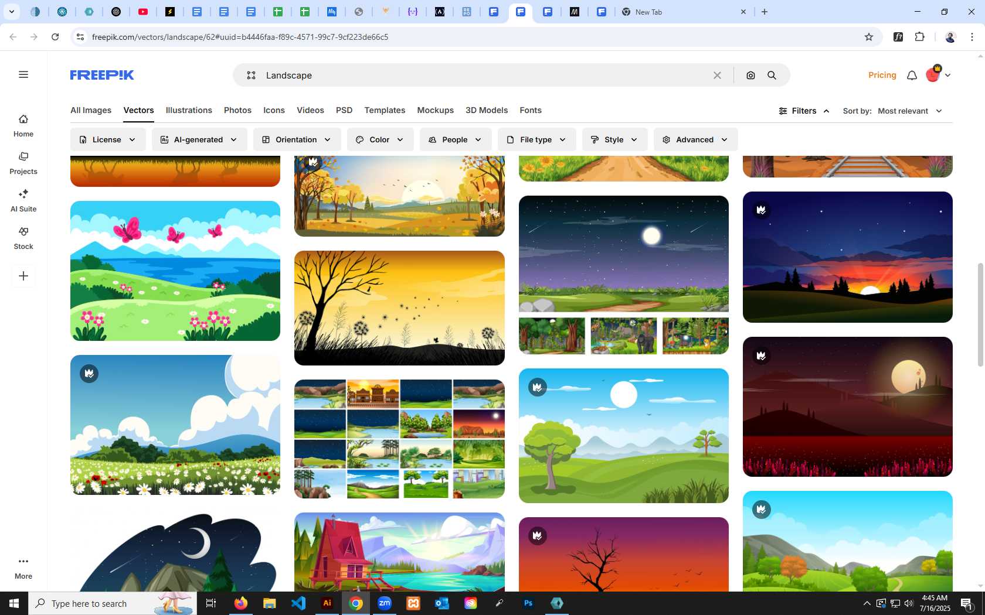Open Stock in the sidebar
The height and width of the screenshot is (615, 985).
pyautogui.click(x=23, y=238)
